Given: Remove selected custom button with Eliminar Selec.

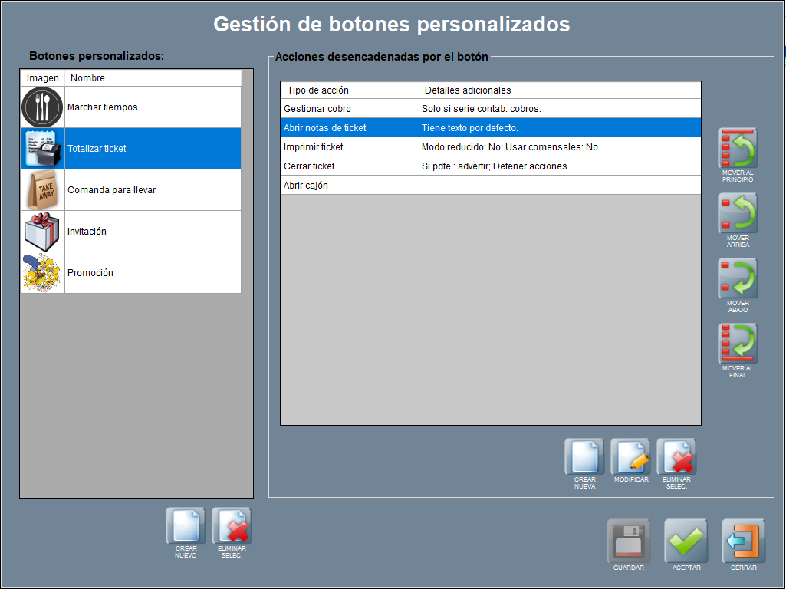Looking at the screenshot, I should (232, 527).
